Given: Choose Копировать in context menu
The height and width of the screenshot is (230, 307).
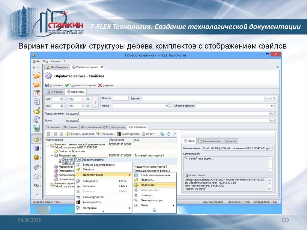Looking at the screenshot, I should (x=103, y=181).
